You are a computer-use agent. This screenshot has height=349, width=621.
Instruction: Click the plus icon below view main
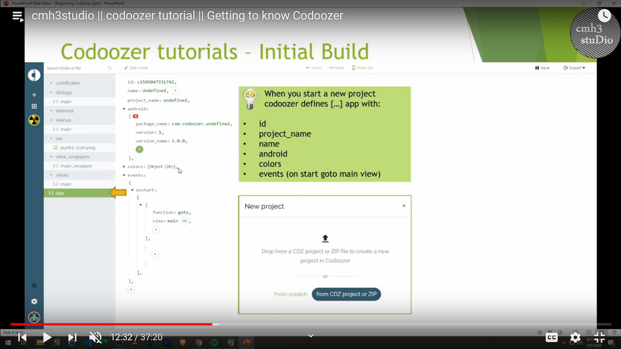click(x=156, y=230)
